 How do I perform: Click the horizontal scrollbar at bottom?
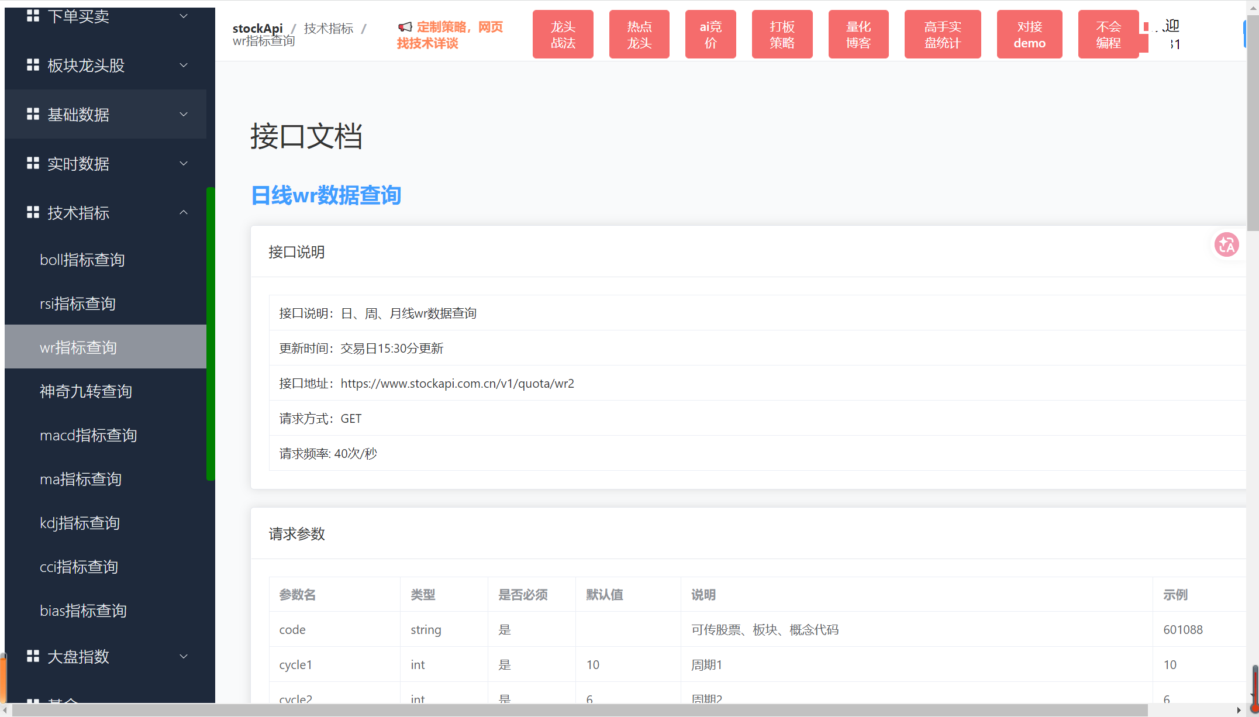click(x=579, y=710)
